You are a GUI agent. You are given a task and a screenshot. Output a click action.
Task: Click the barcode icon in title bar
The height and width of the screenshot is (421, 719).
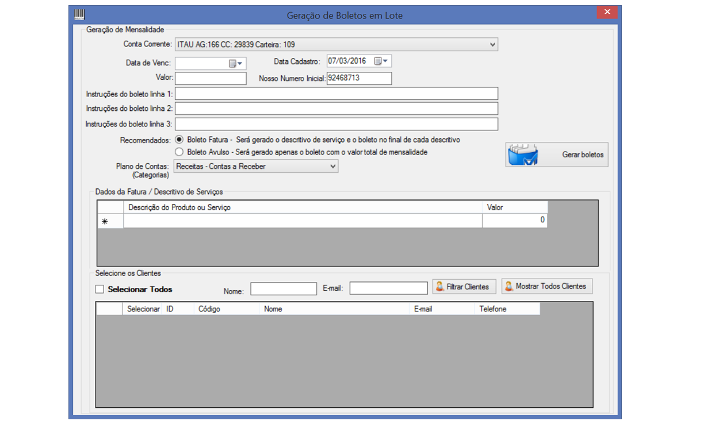[79, 15]
